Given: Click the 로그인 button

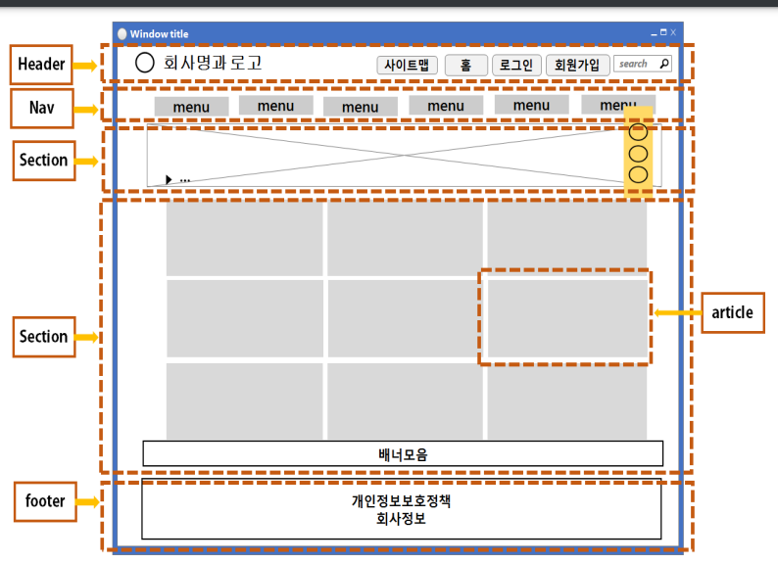Looking at the screenshot, I should pyautogui.click(x=516, y=65).
